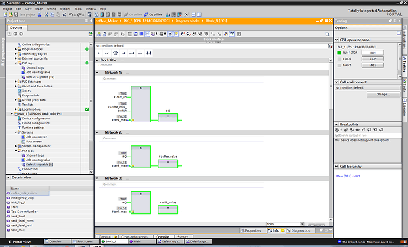Insert an OR box from favorites bar
Viewport: 408px width, 247px height.
click(x=107, y=53)
